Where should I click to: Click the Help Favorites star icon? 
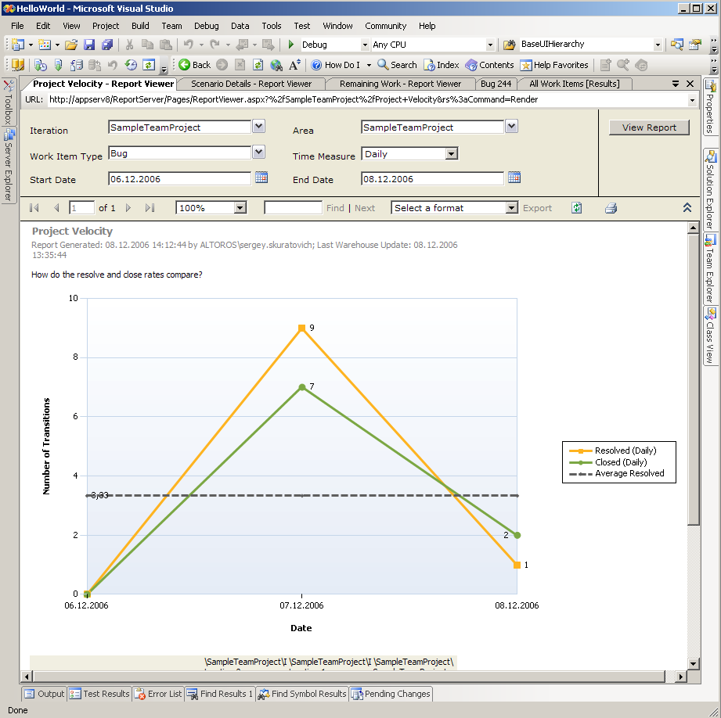525,65
